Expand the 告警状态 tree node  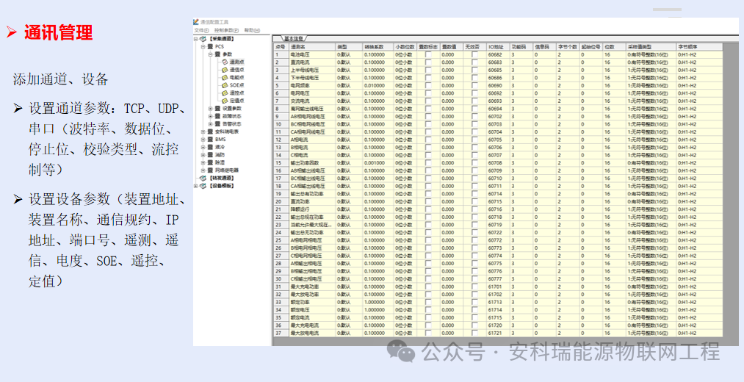[x=211, y=124]
